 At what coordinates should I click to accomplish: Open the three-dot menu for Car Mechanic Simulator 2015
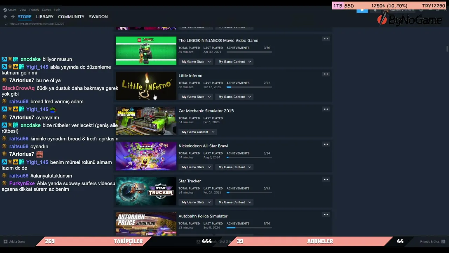(326, 109)
